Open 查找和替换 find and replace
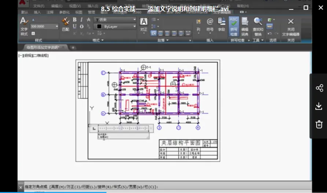 (258, 27)
